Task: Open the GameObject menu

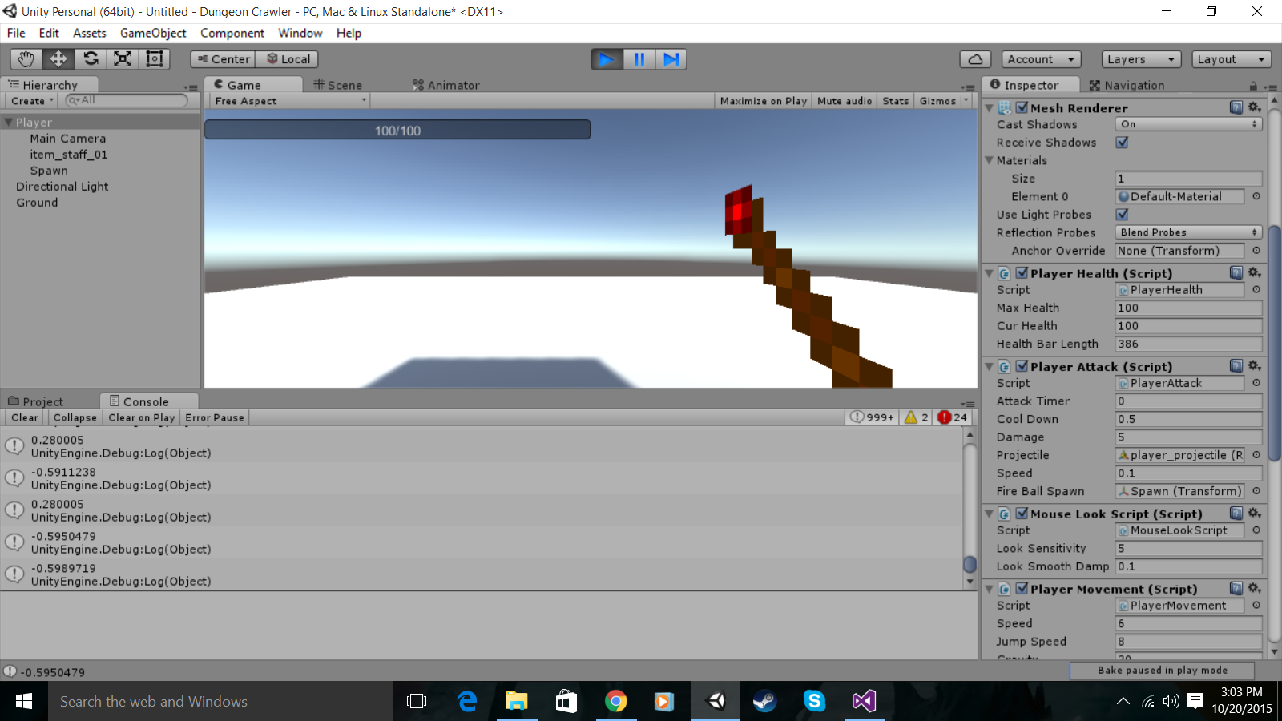Action: click(x=153, y=33)
